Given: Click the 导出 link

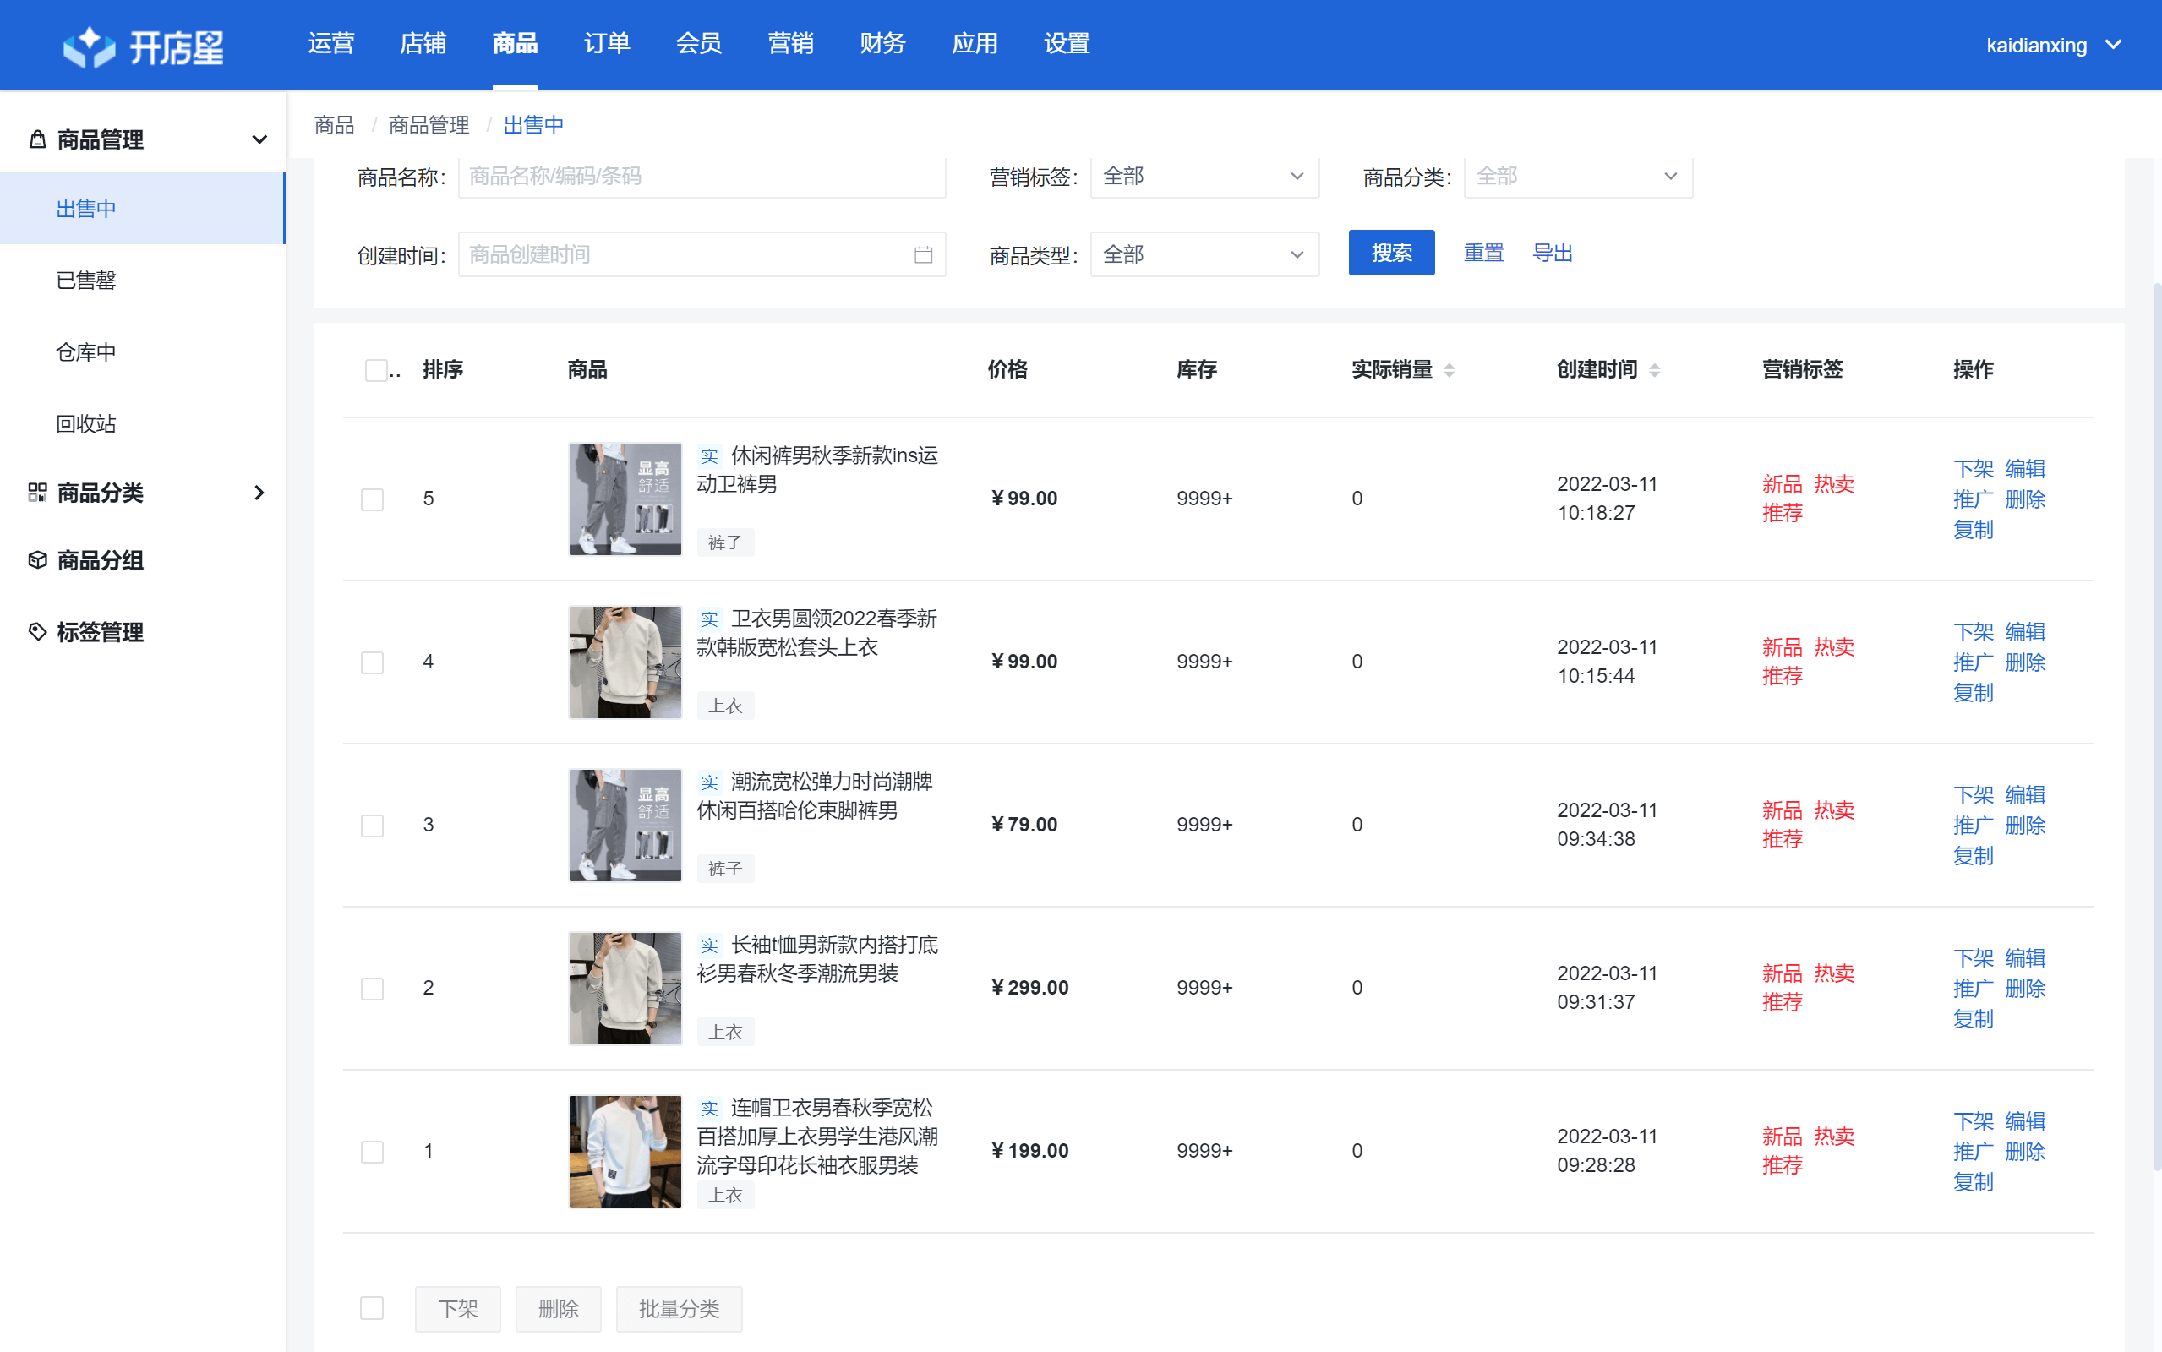Looking at the screenshot, I should click(1553, 253).
